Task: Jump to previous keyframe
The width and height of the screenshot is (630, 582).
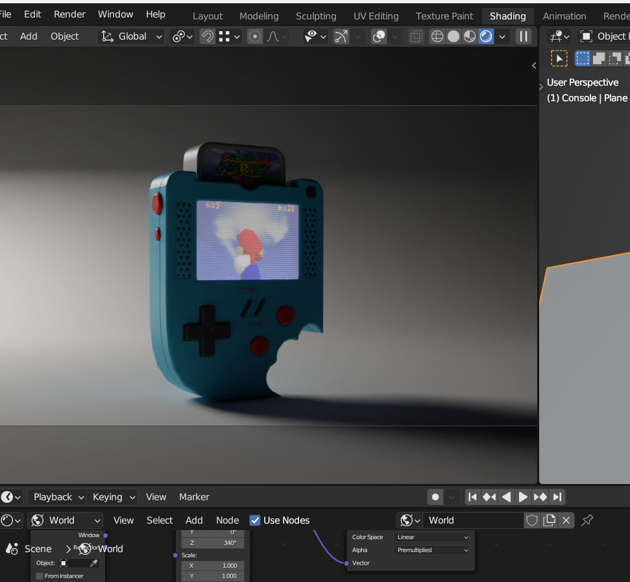Action: pyautogui.click(x=489, y=497)
